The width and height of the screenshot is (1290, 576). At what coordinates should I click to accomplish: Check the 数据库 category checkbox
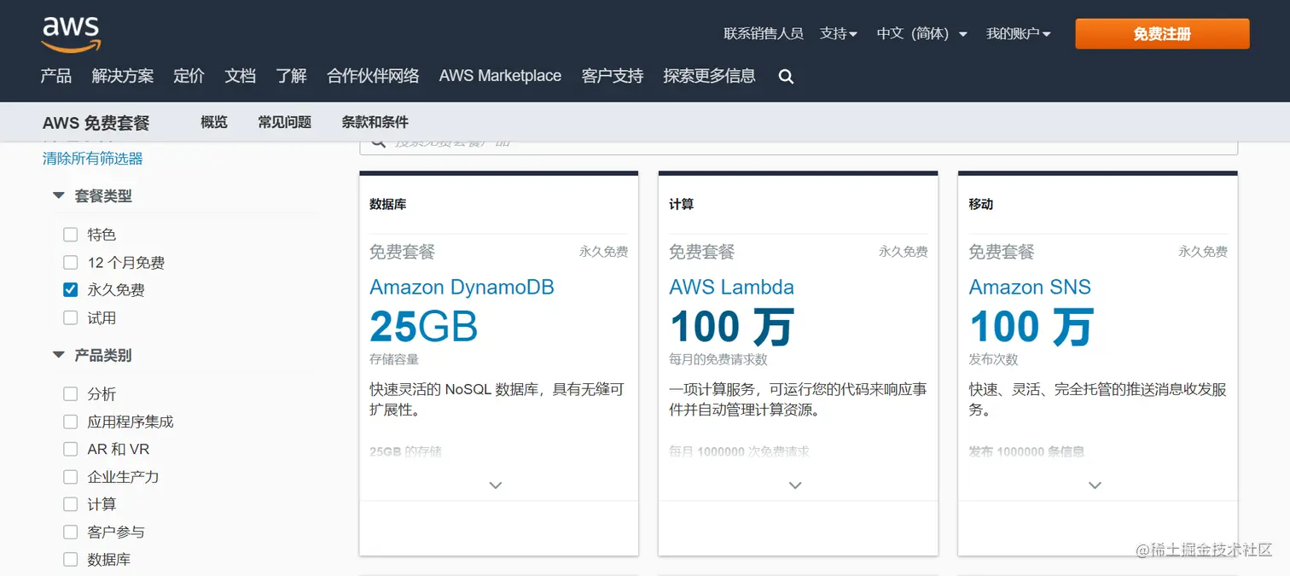[x=71, y=560]
